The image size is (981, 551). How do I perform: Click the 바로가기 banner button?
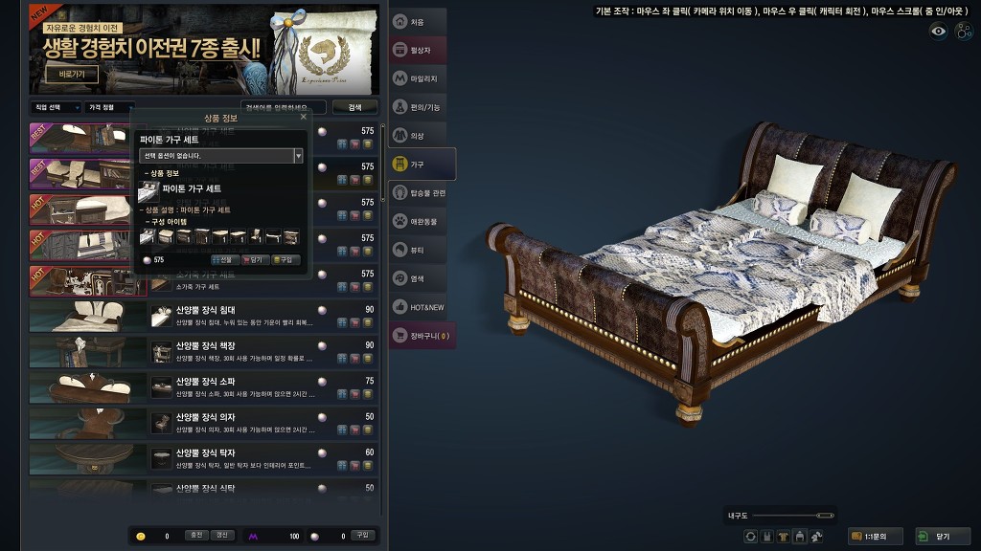coord(71,75)
